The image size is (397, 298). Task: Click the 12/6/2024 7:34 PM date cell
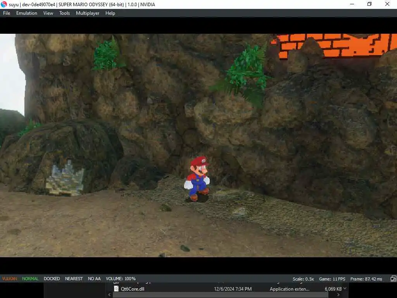pyautogui.click(x=233, y=289)
